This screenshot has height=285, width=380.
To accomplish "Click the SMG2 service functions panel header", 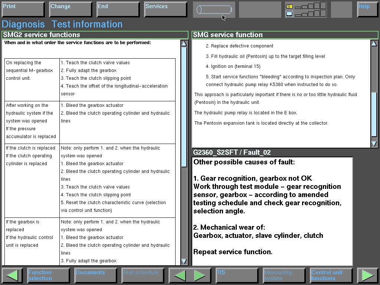I will tap(95, 35).
